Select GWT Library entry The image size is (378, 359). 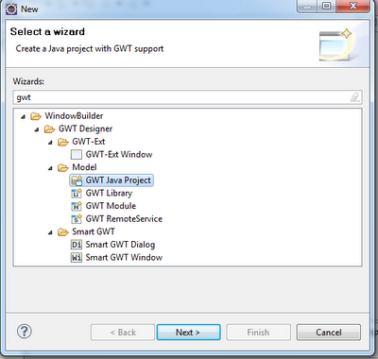[109, 193]
